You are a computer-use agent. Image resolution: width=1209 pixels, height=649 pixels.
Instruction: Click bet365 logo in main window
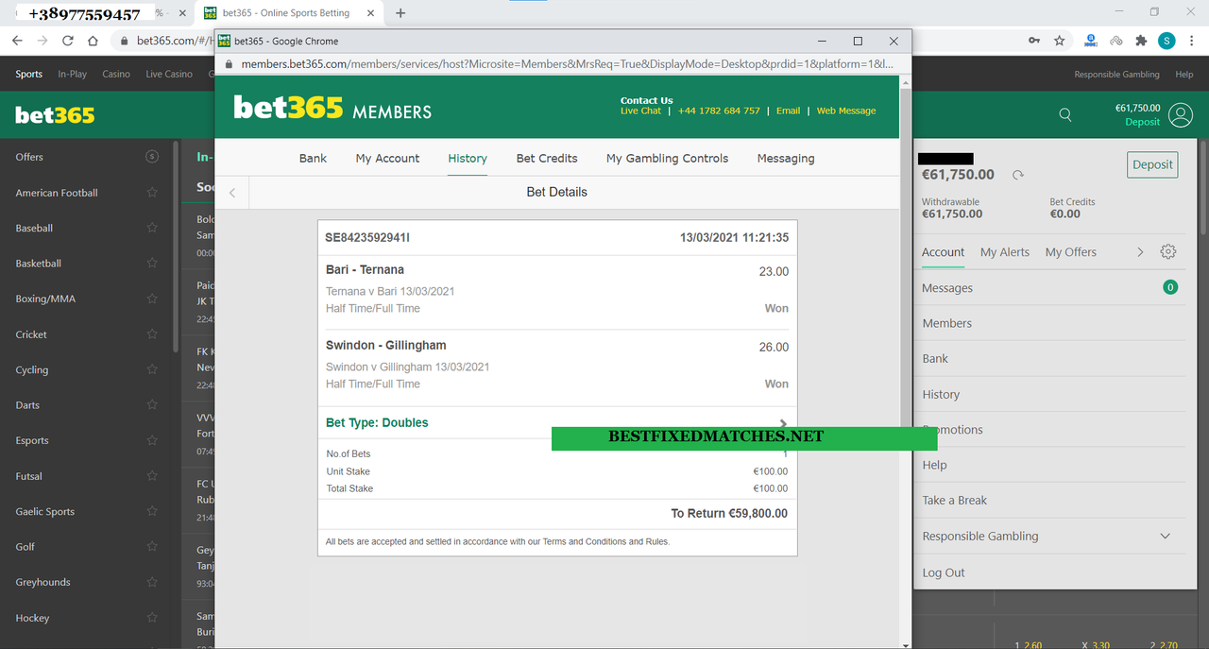click(55, 115)
